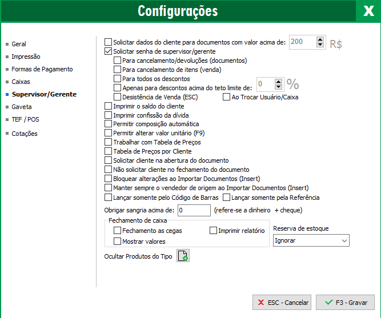Decrease the discount limit percentage spinner

click(x=278, y=87)
